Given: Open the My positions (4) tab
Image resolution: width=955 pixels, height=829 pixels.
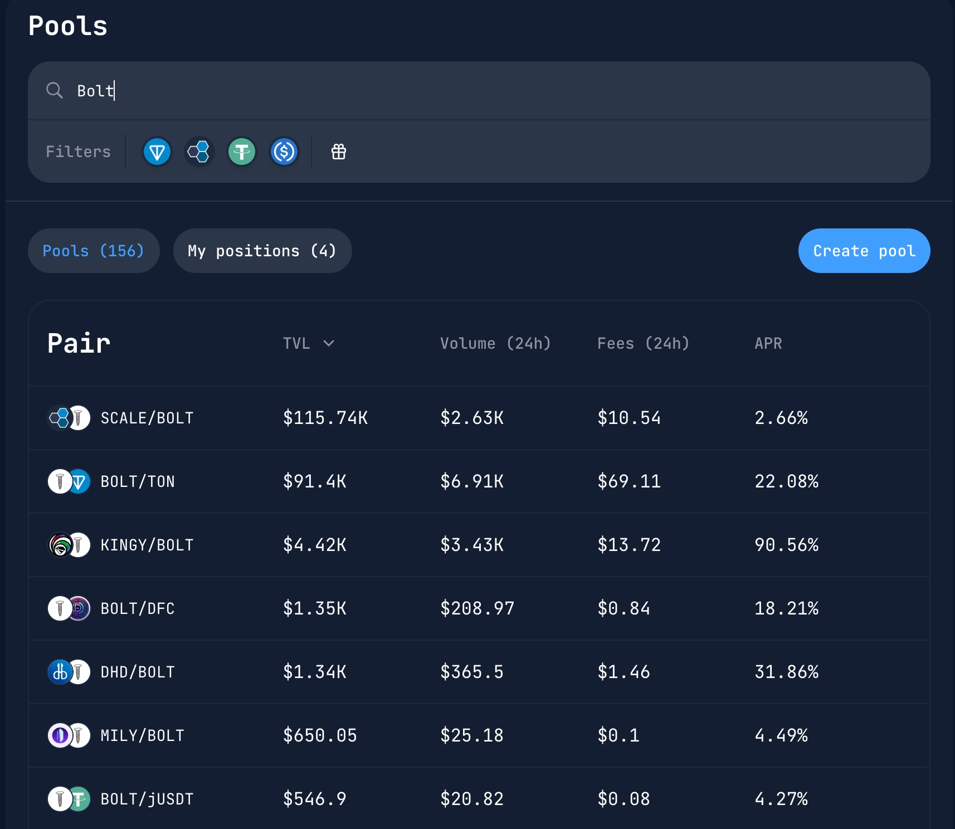Looking at the screenshot, I should click(x=262, y=251).
